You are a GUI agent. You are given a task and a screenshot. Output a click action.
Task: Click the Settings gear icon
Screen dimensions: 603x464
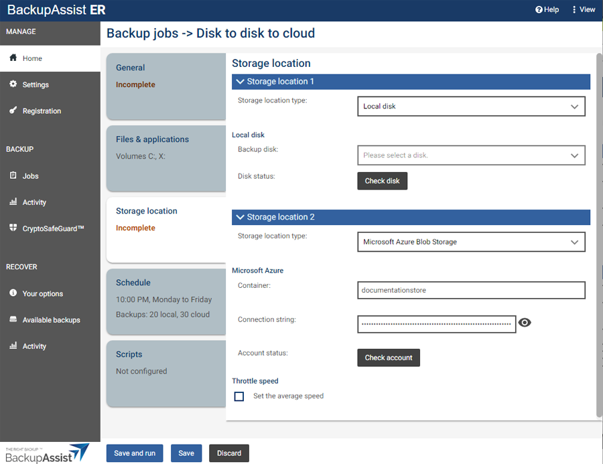point(13,84)
